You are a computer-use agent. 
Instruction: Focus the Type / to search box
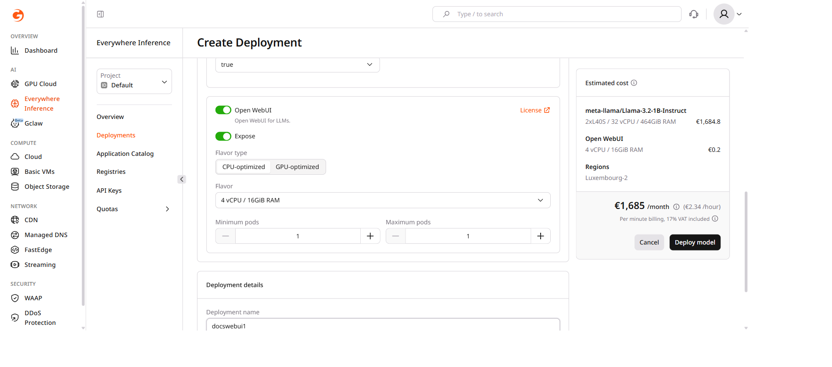point(557,14)
